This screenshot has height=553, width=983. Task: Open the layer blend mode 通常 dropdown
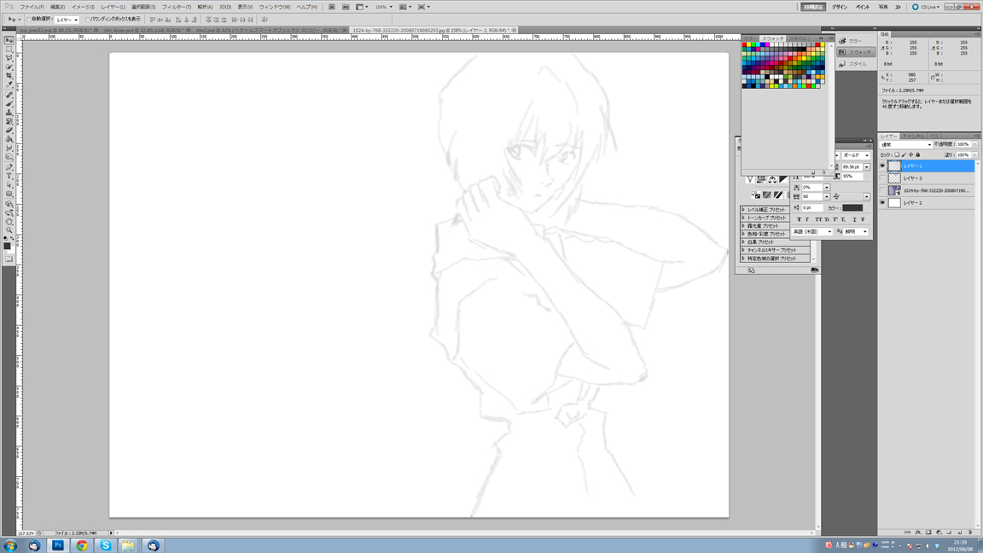tap(905, 144)
